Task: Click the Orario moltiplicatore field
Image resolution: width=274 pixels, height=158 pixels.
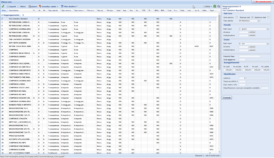Action: [247, 50]
